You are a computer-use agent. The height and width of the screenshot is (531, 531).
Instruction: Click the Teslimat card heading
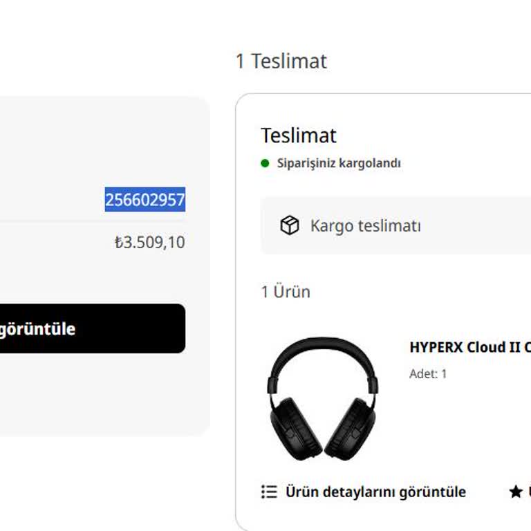299,136
